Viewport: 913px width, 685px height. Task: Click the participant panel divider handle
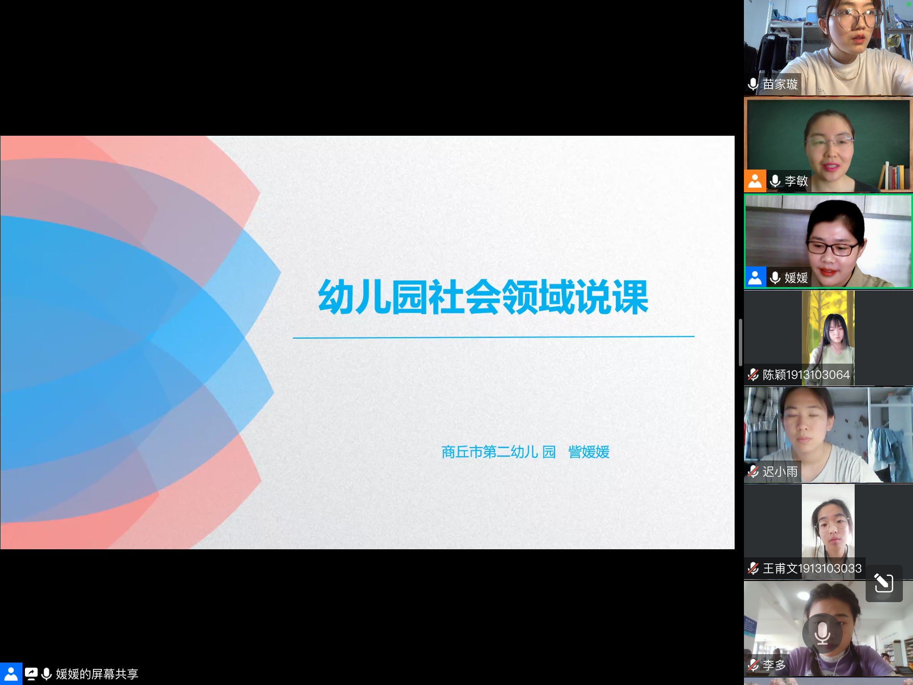(741, 342)
